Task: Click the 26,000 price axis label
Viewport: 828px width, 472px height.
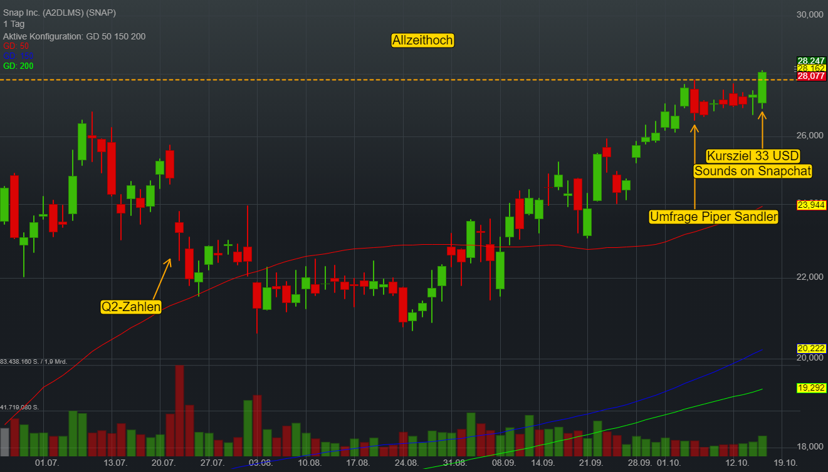Action: [810, 136]
